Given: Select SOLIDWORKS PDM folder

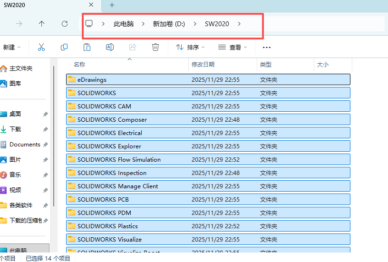Looking at the screenshot, I should (208, 213).
